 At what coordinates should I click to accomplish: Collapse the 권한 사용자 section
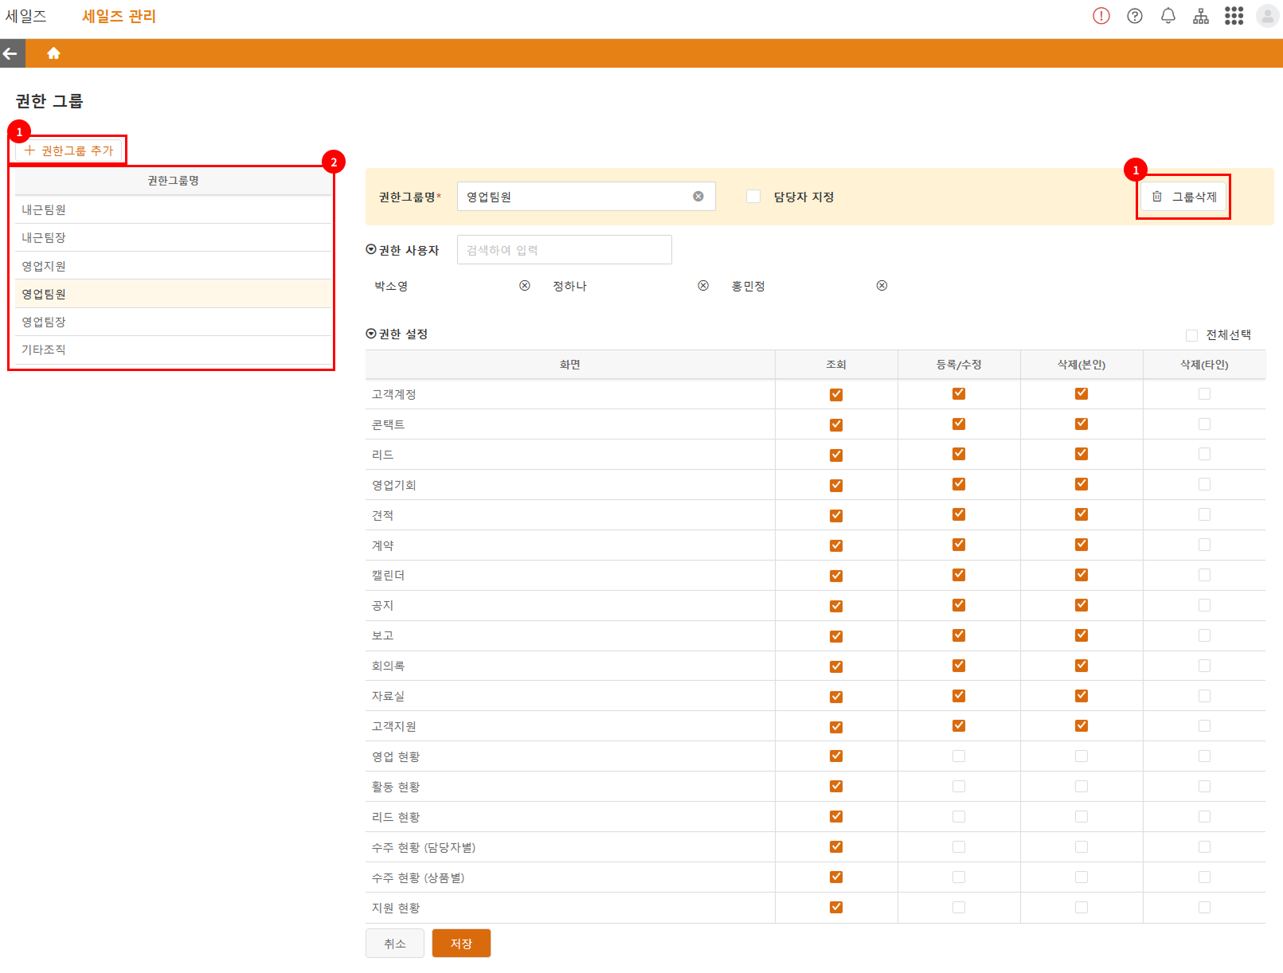(x=371, y=250)
